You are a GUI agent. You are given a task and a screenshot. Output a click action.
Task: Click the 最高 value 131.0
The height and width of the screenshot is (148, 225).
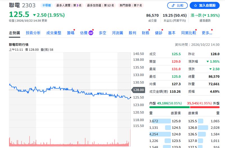pos(176,69)
